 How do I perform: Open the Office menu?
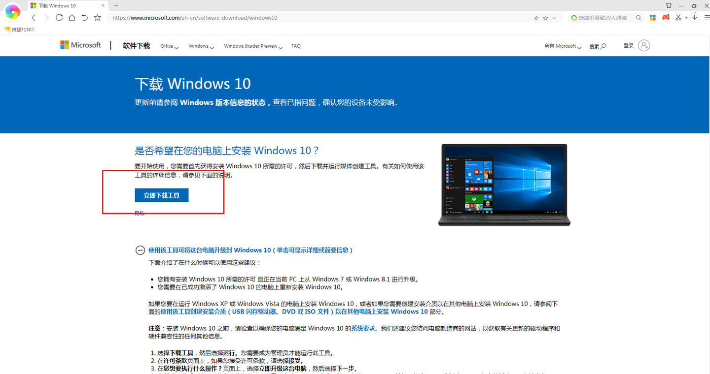point(169,46)
